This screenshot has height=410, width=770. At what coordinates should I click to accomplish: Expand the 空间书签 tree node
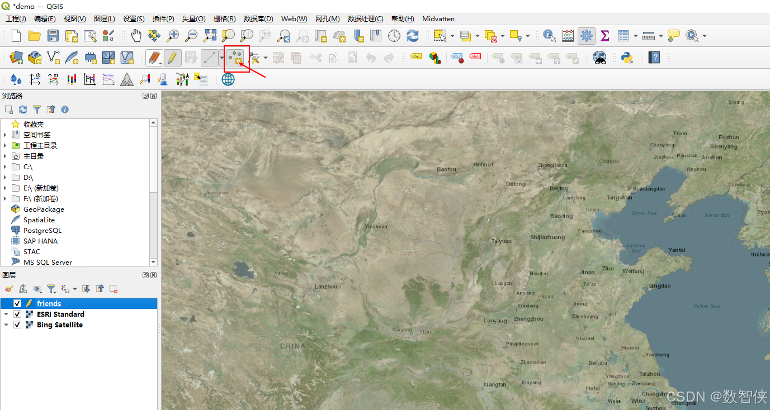pyautogui.click(x=5, y=135)
